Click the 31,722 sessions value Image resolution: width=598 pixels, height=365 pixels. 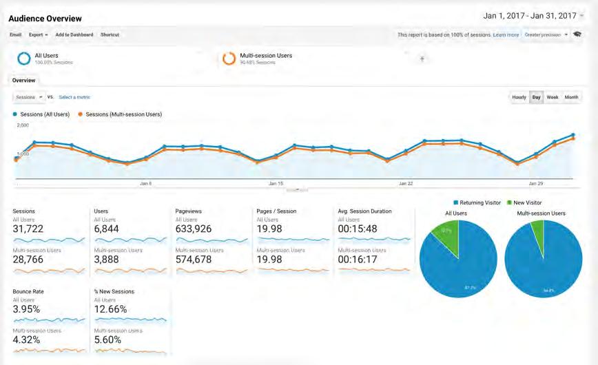28,229
